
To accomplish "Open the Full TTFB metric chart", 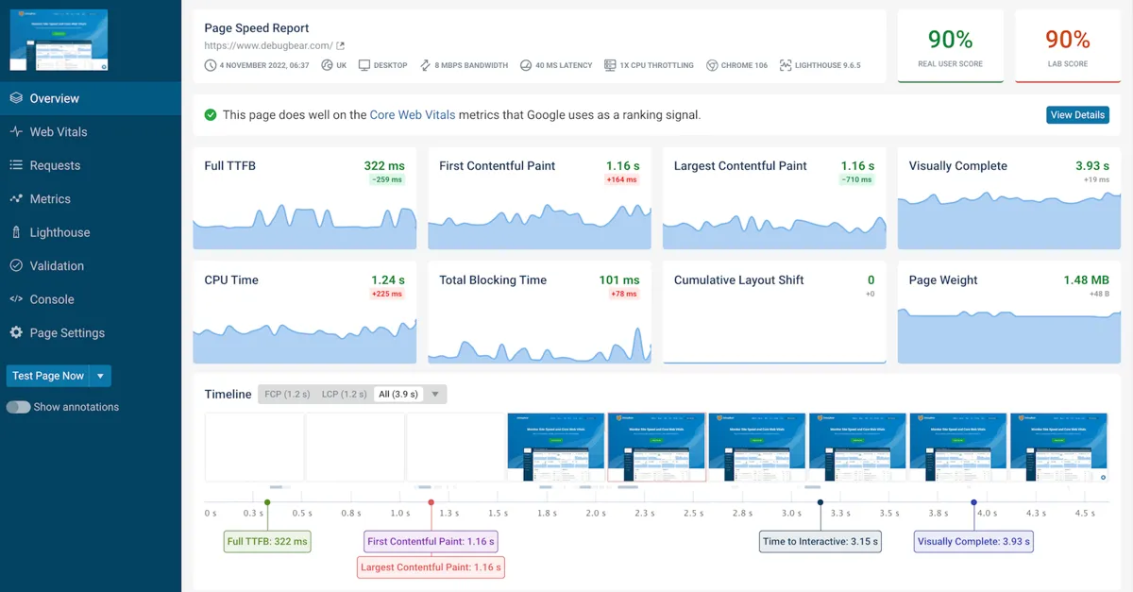I will pyautogui.click(x=305, y=198).
